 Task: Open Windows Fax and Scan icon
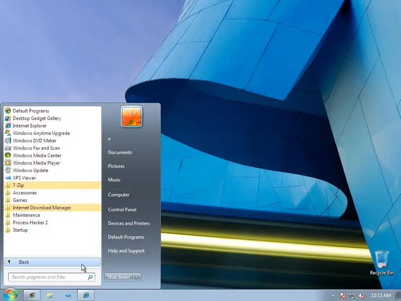(x=8, y=148)
